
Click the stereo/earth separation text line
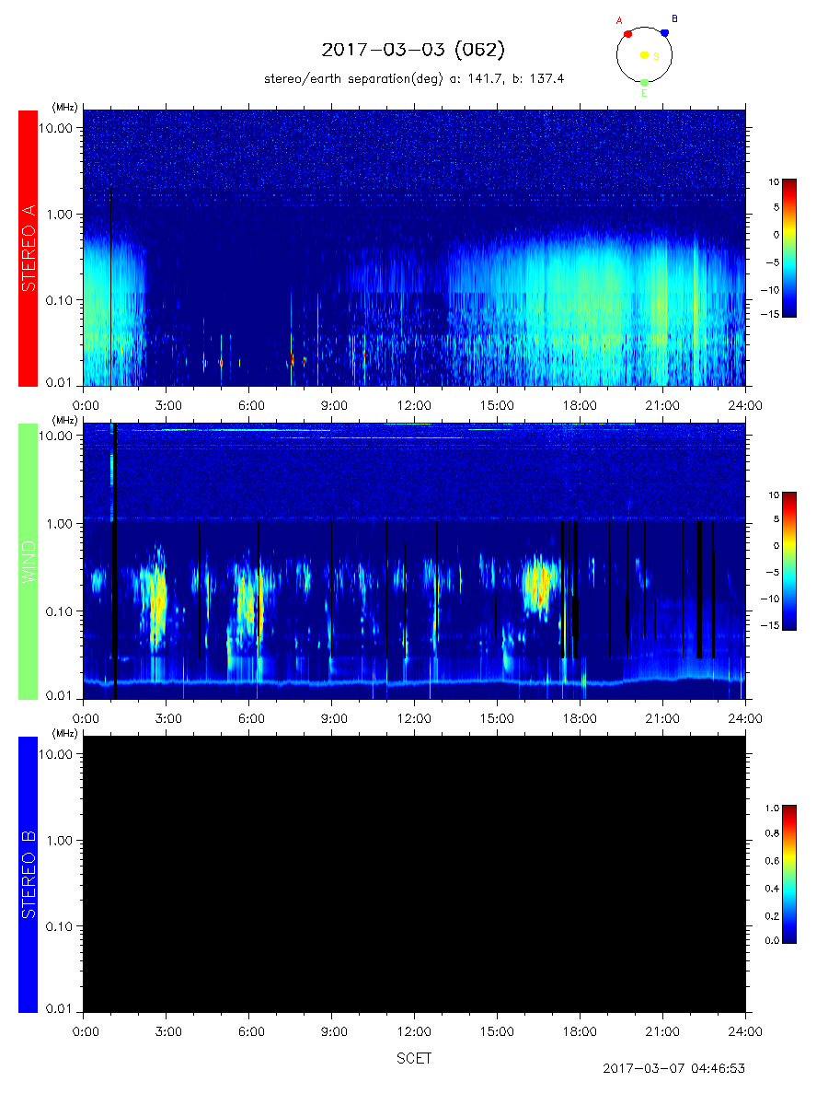pyautogui.click(x=414, y=79)
